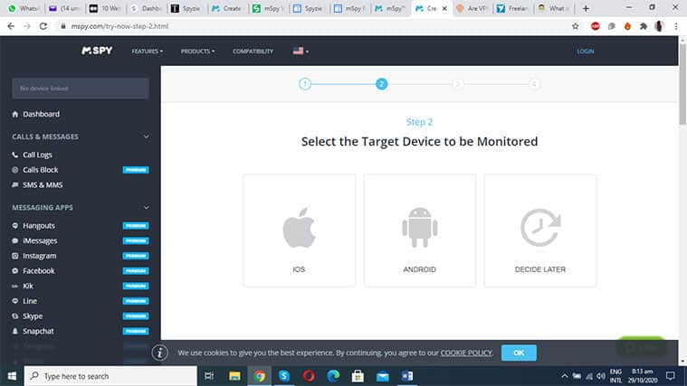
Task: Switch to the Freelancer browser tab
Action: click(x=512, y=8)
